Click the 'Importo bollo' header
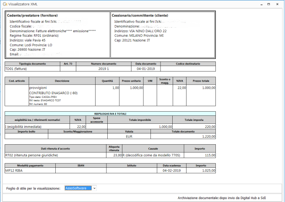Screen dimensions: 285x202 (x=26, y=131)
